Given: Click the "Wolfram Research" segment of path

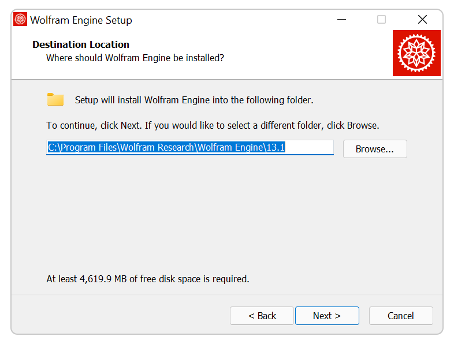Looking at the screenshot, I should (x=157, y=148).
